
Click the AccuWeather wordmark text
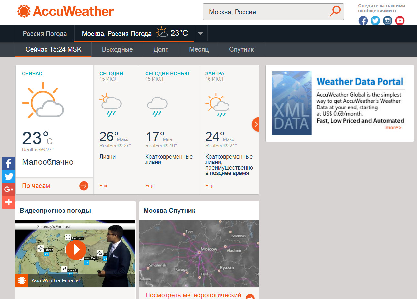(x=73, y=11)
